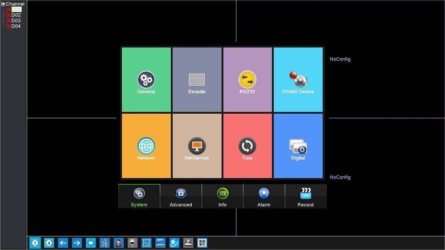The width and height of the screenshot is (445, 250).
Task: Switch to single-view layout
Action: 35,243
